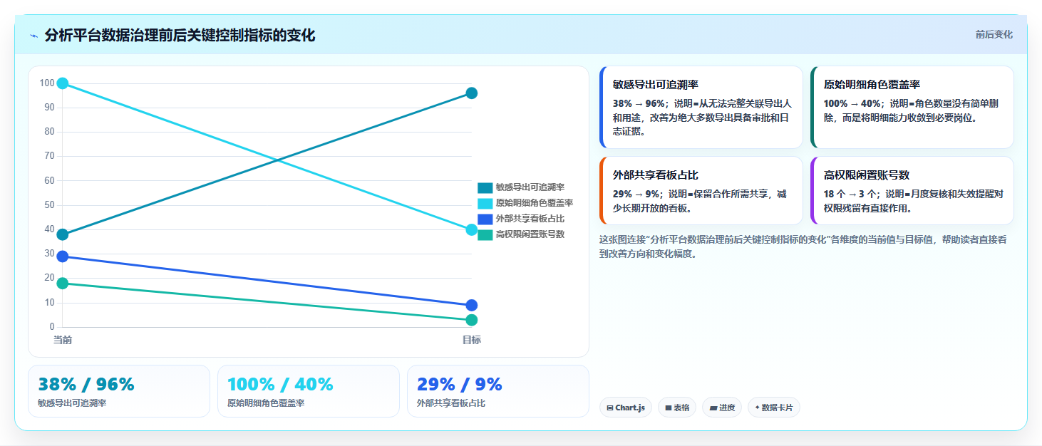Select the 100% / 40% stat tile

tap(309, 391)
